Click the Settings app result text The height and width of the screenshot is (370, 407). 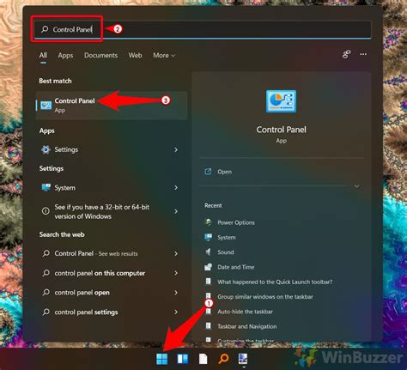tap(66, 149)
